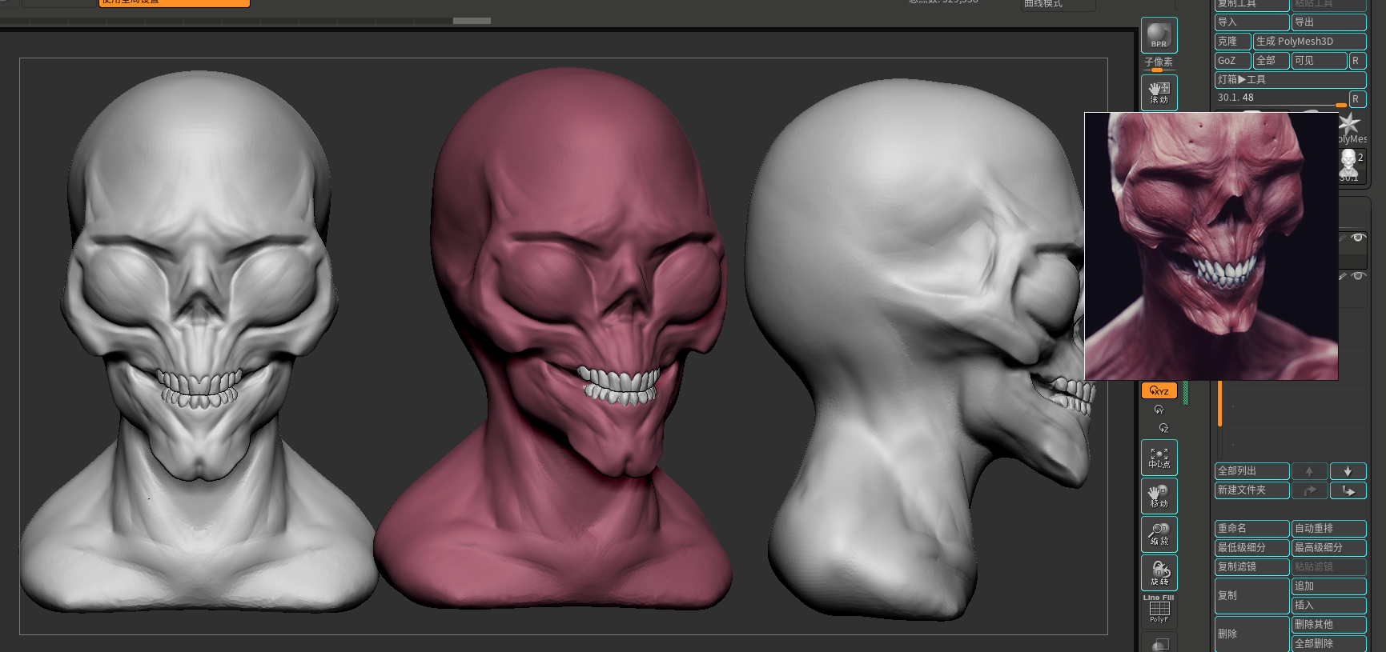Click the BPR render icon
Screen dimensions: 1386x652
pos(1159,35)
